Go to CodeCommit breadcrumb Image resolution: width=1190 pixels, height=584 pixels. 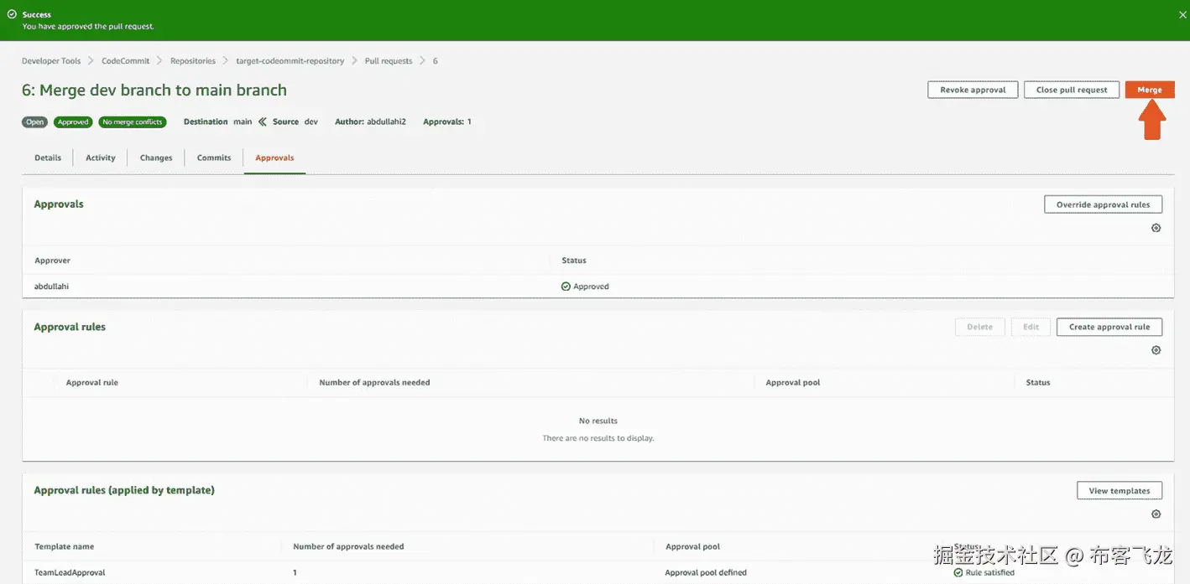[126, 61]
